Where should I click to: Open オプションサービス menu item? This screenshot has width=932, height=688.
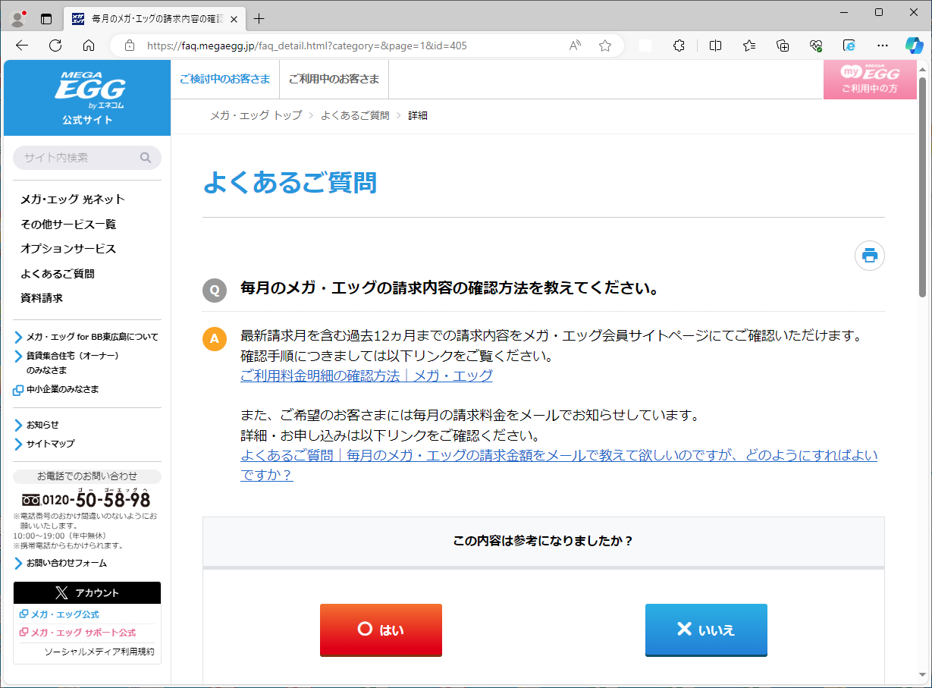(x=68, y=249)
